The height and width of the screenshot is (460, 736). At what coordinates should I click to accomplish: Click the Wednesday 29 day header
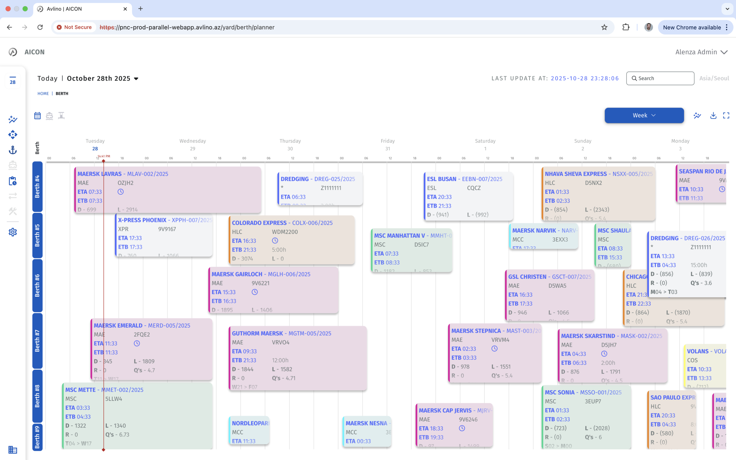coord(193,145)
